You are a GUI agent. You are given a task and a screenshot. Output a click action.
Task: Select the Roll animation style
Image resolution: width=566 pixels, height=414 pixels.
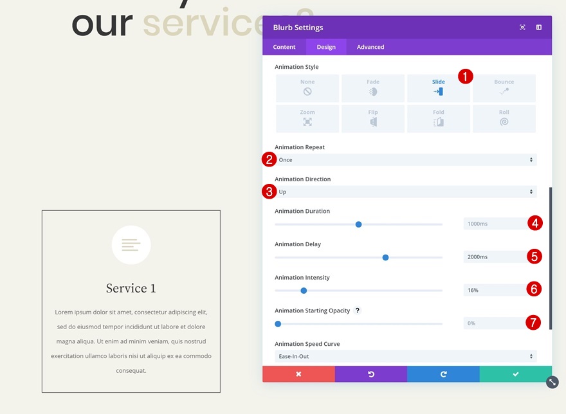[x=504, y=118]
